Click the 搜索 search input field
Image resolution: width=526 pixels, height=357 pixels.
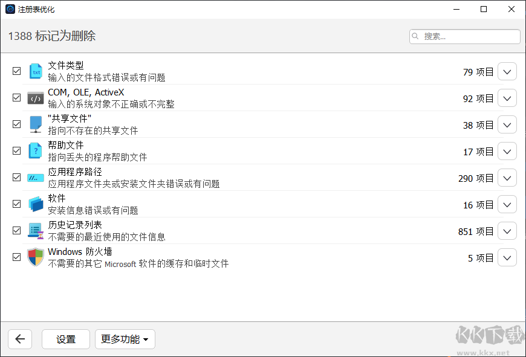click(464, 36)
